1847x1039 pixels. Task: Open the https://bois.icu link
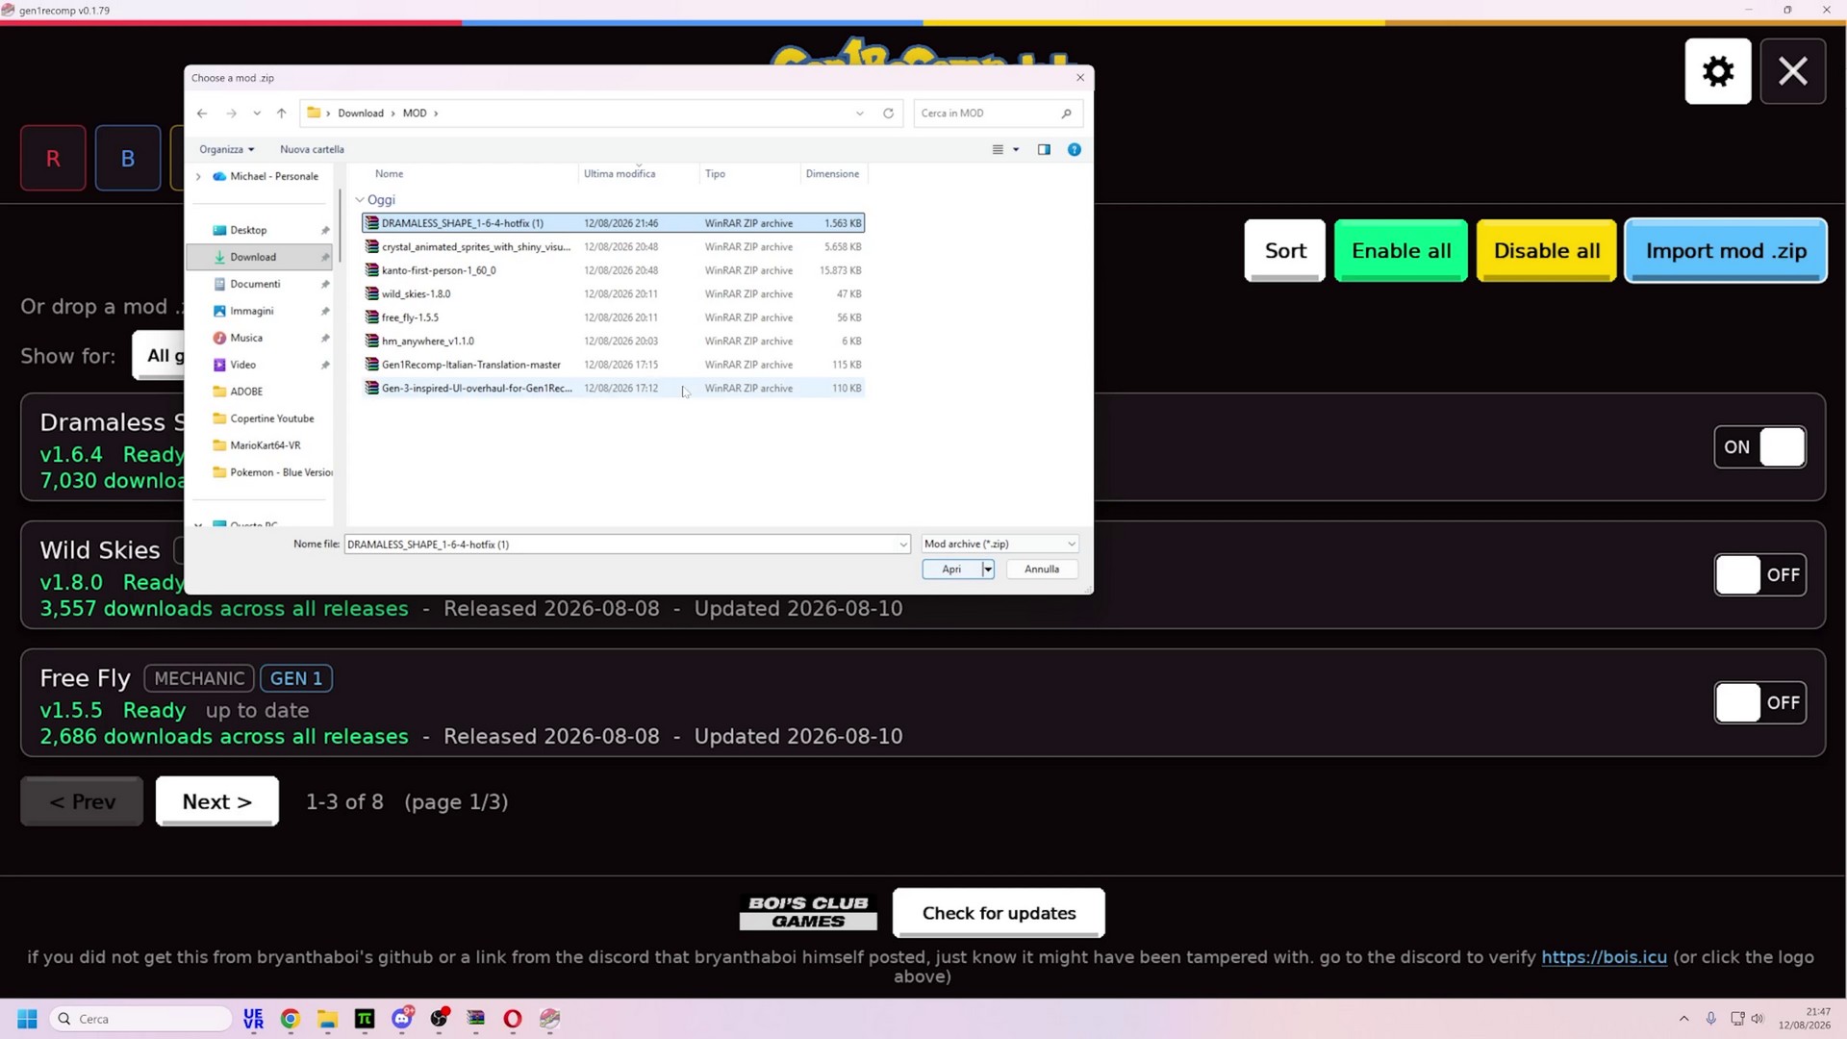pos(1604,957)
